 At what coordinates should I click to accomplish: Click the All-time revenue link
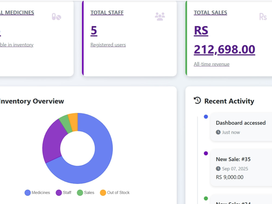(212, 64)
